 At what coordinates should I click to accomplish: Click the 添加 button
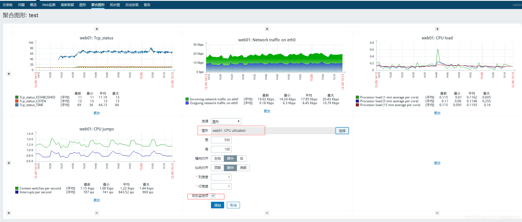[218, 205]
